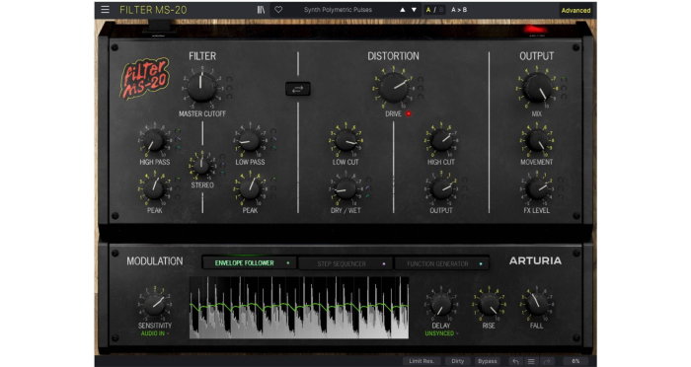The image size is (691, 367).
Task: Click the Stereo knob
Action: point(201,166)
